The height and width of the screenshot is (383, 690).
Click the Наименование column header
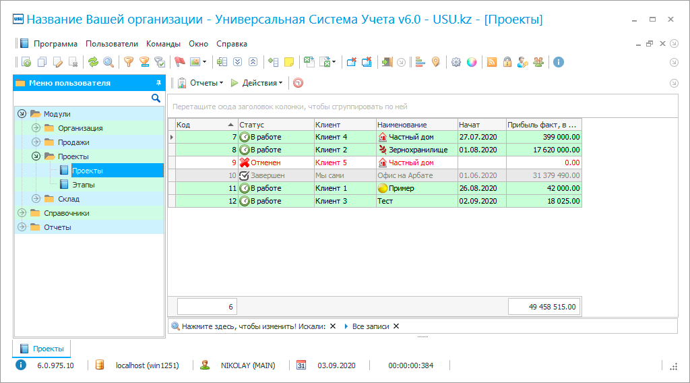[x=416, y=125]
